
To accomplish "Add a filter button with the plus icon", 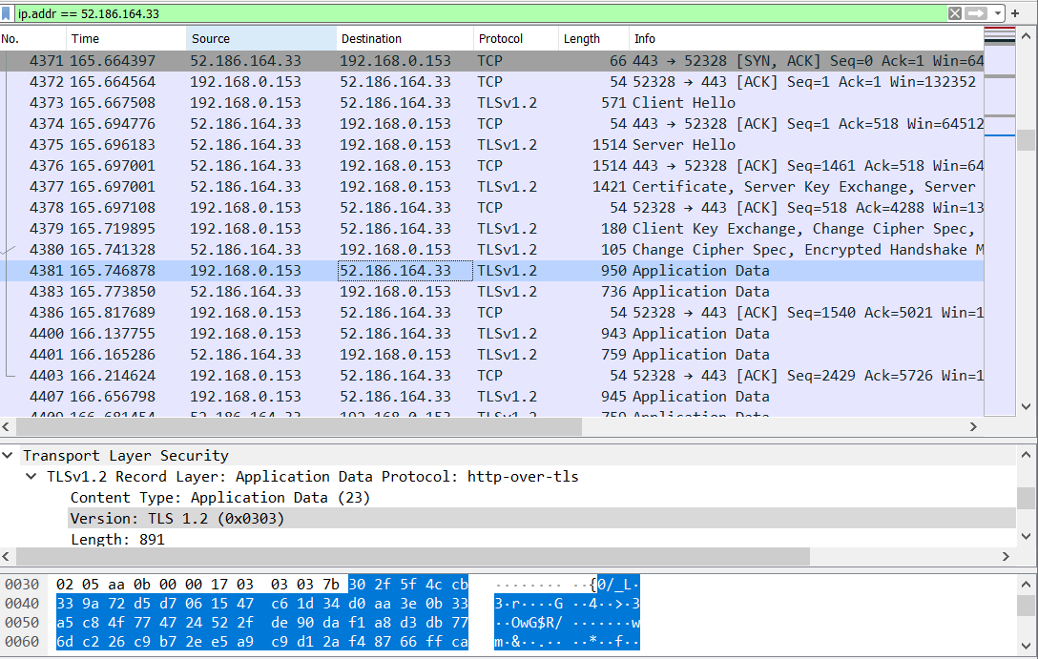I will click(x=1015, y=13).
